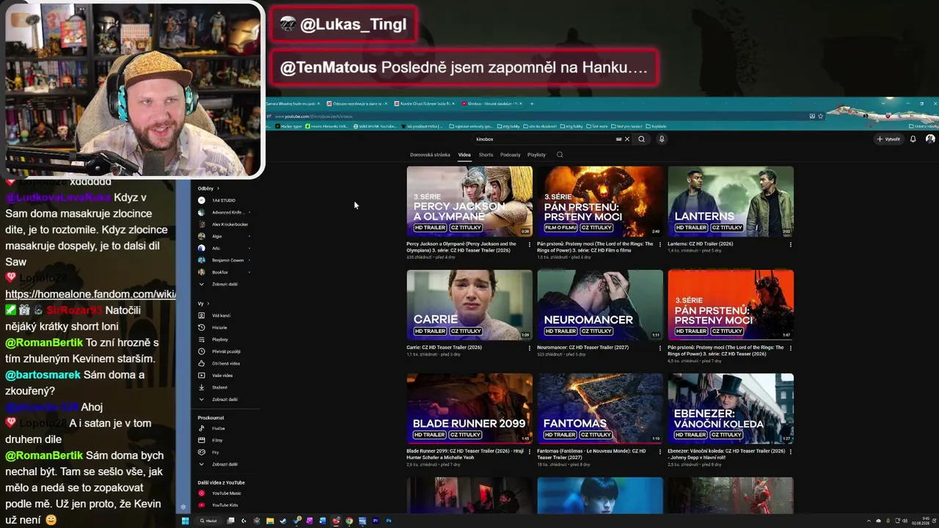Open Vaše videa in sidebar

[222, 375]
